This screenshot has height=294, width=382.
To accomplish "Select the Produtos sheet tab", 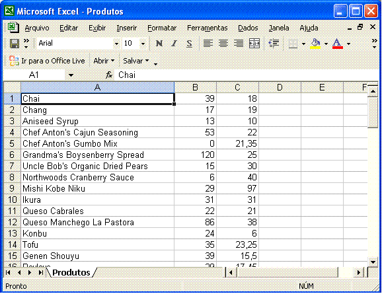I will click(71, 272).
